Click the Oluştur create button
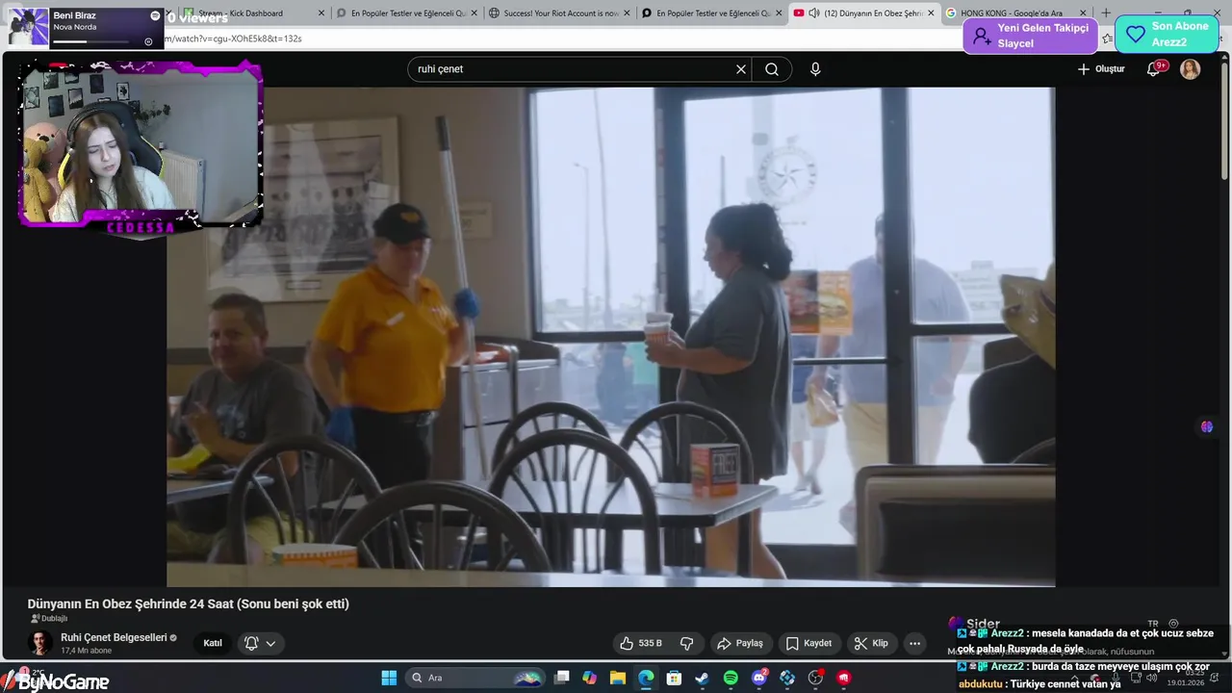This screenshot has height=693, width=1232. tap(1101, 69)
